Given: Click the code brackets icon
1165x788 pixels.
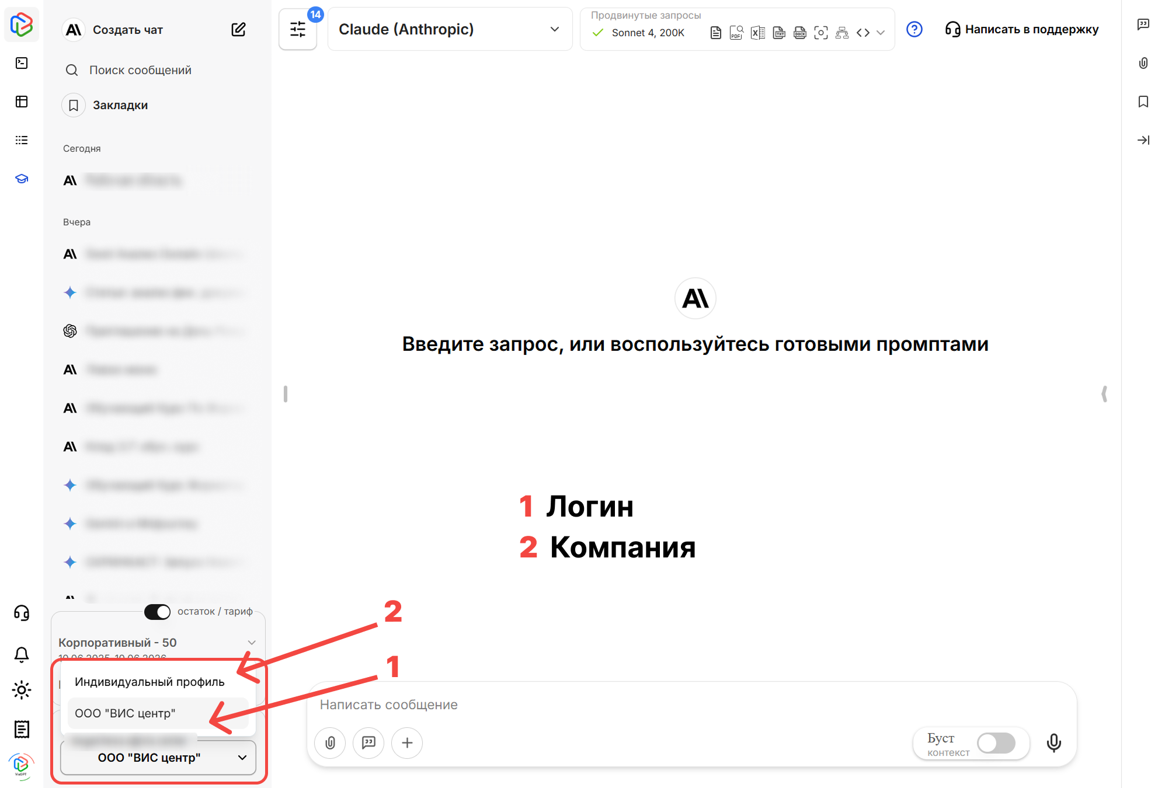Looking at the screenshot, I should pyautogui.click(x=863, y=33).
